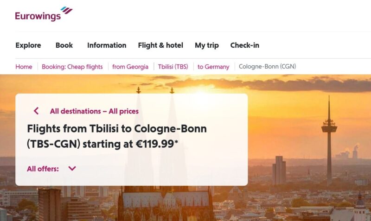Click the Flights from Tbilisi to Cologne-Bonn heading
Image resolution: width=371 pixels, height=221 pixels.
click(x=117, y=136)
